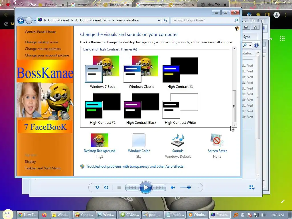The width and height of the screenshot is (292, 219).
Task: Mute the media player volume
Action: 173,188
